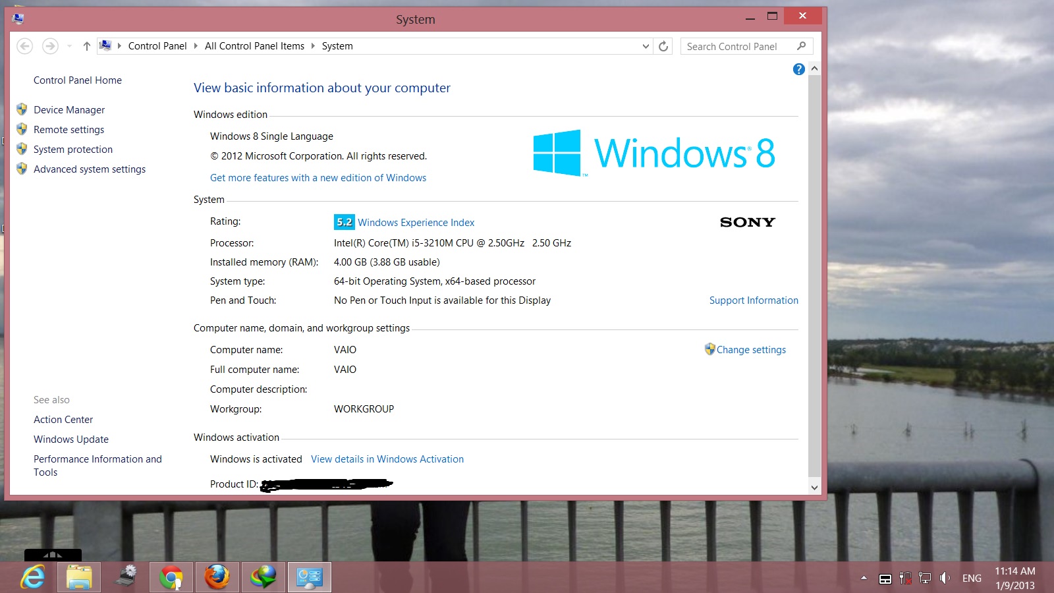This screenshot has height=593, width=1054.
Task: Select Control Panel in the breadcrumb
Action: click(x=157, y=46)
